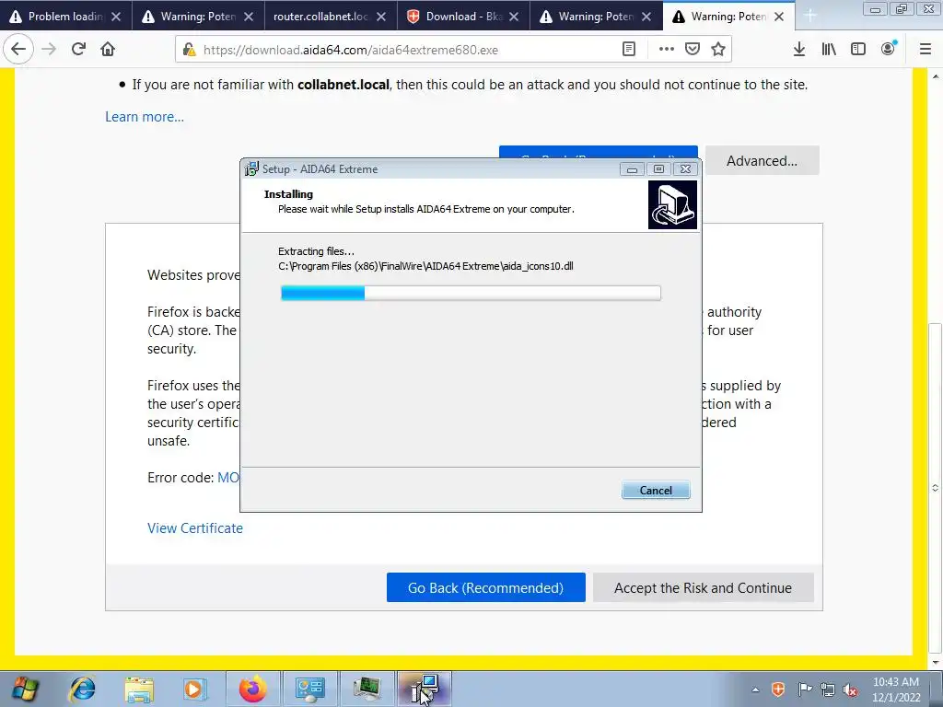
Task: Click Accept the Risk and Continue
Action: 703,587
